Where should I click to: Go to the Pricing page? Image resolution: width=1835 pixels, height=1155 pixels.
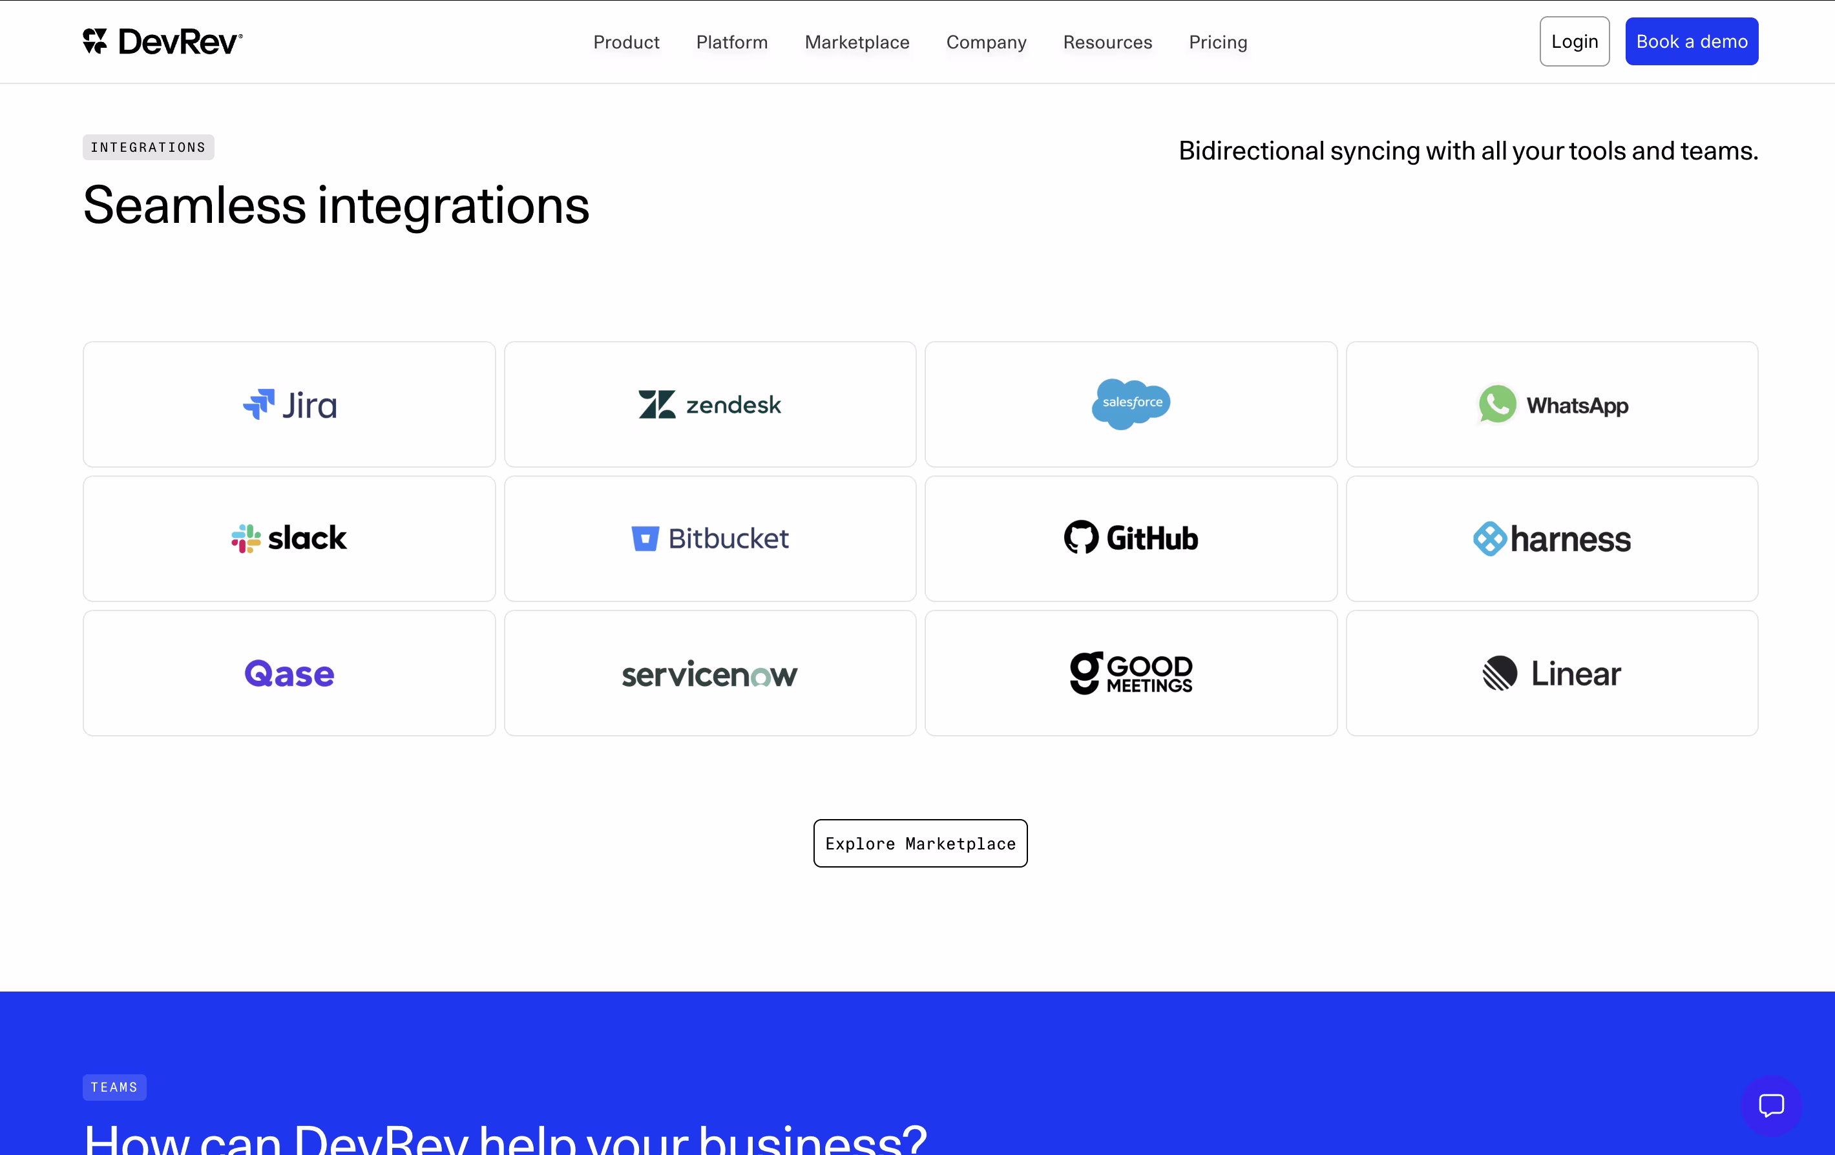pyautogui.click(x=1218, y=42)
